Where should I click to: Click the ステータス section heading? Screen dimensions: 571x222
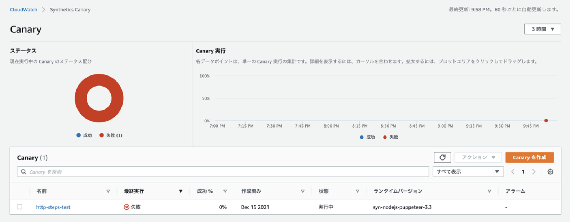(23, 51)
